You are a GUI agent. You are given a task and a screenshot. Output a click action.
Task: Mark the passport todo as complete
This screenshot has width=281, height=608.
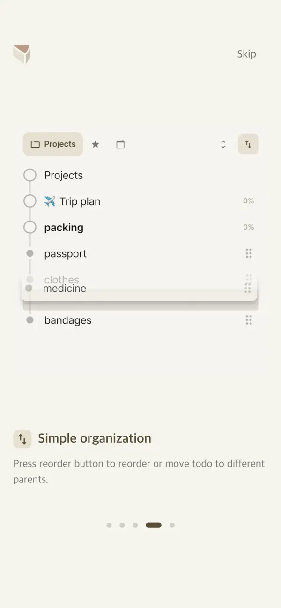pyautogui.click(x=30, y=253)
